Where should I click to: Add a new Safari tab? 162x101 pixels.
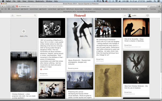point(160,12)
